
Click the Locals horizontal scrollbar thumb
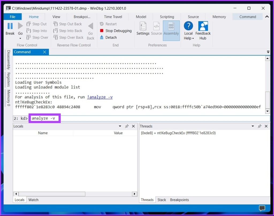click(x=52, y=194)
